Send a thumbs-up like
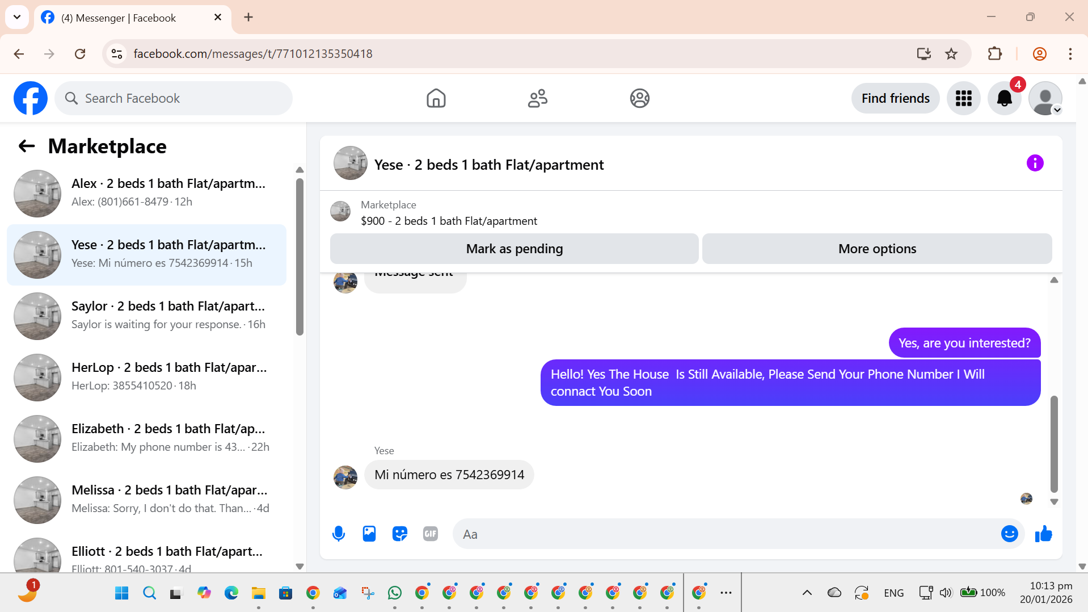 1044,534
